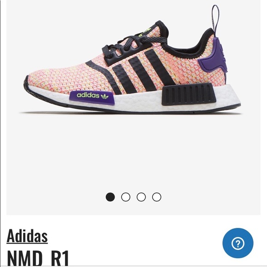The image size is (267, 267).
Task: Open the blue question mark help button
Action: 238,243
